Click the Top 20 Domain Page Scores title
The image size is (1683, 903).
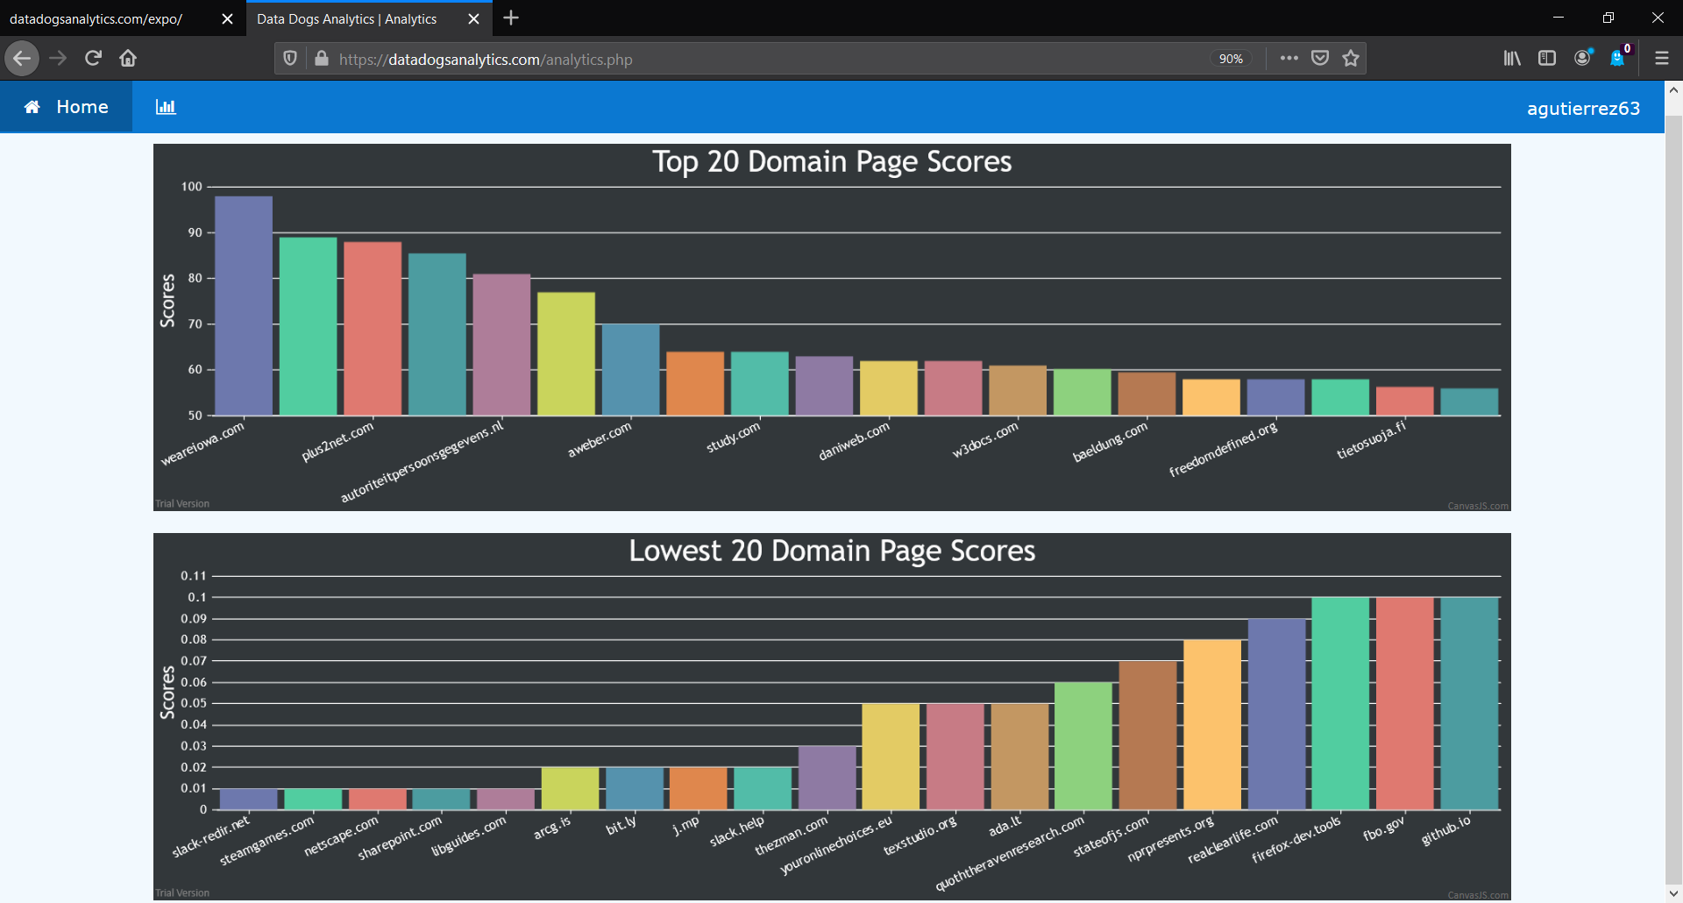(x=832, y=162)
